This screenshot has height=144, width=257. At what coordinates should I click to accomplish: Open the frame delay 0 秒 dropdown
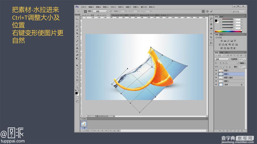coord(84,128)
